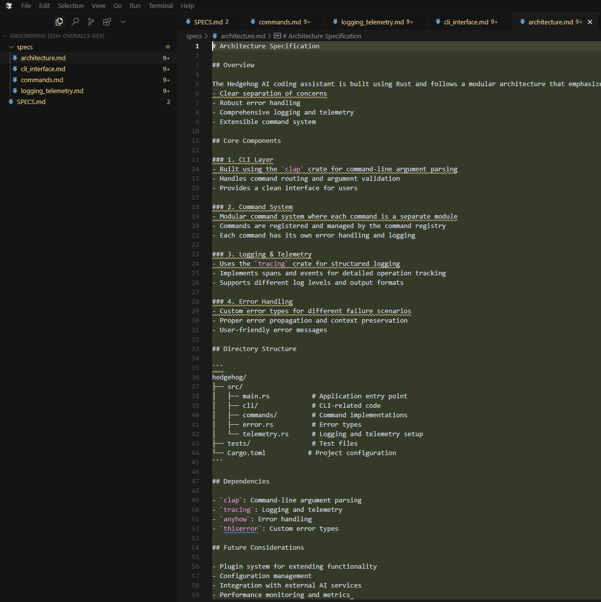Close the architecture.md editor tab
This screenshot has width=601, height=602.
pos(590,21)
